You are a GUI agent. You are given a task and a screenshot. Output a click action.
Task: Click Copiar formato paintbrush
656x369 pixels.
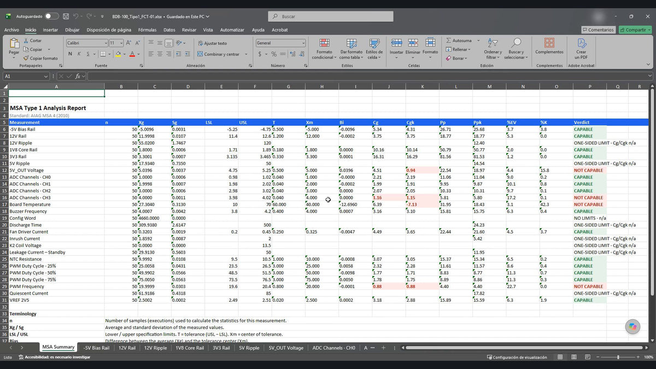(26, 58)
